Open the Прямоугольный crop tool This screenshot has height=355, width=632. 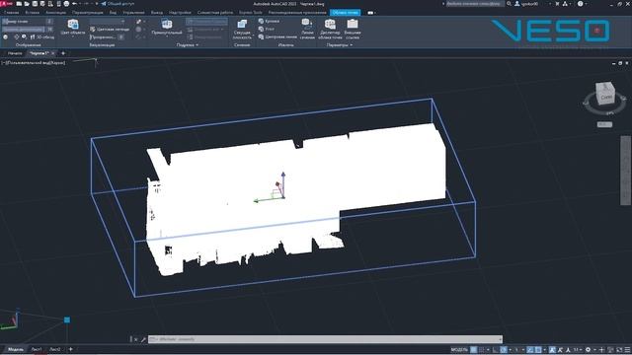click(167, 27)
